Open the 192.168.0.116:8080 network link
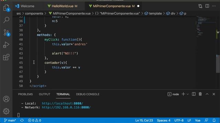Image resolution: width=220 pixels, height=123 pixels. tap(66, 107)
